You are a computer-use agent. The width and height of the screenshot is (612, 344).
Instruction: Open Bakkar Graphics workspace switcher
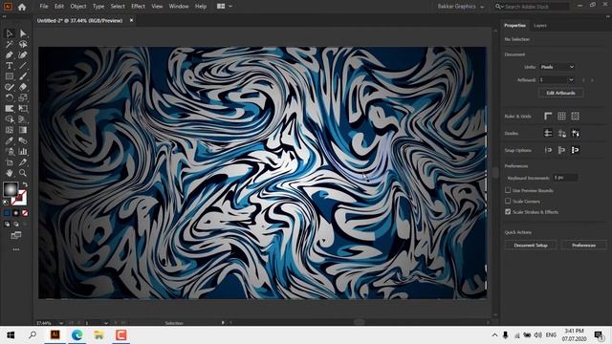(x=461, y=7)
